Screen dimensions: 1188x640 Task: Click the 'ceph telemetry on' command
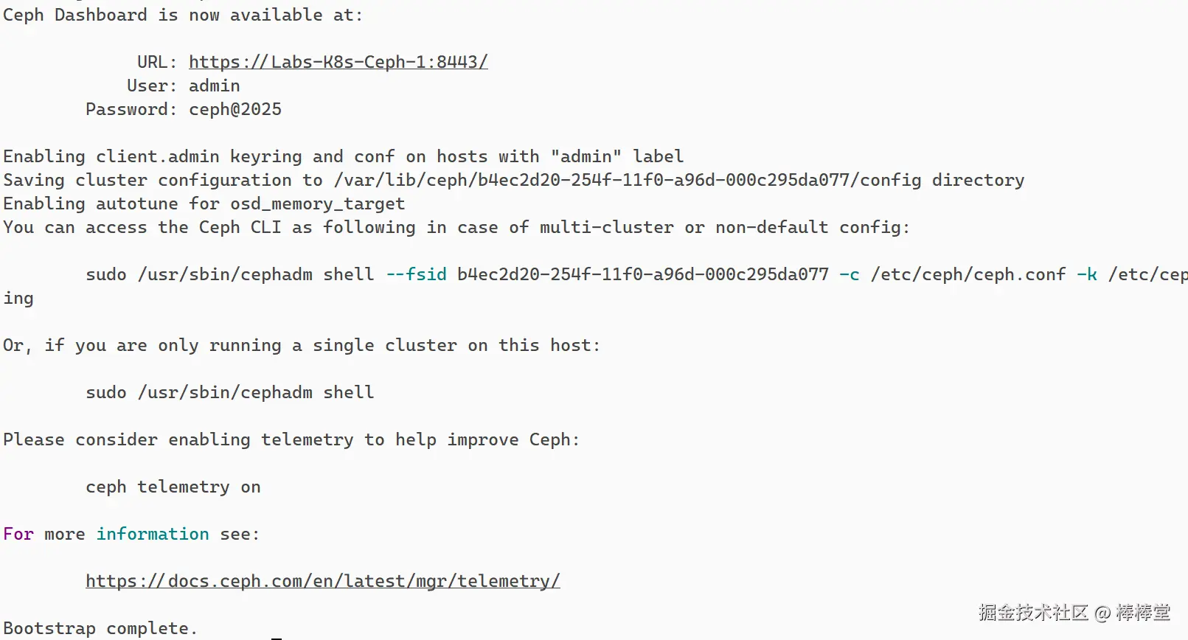(173, 487)
